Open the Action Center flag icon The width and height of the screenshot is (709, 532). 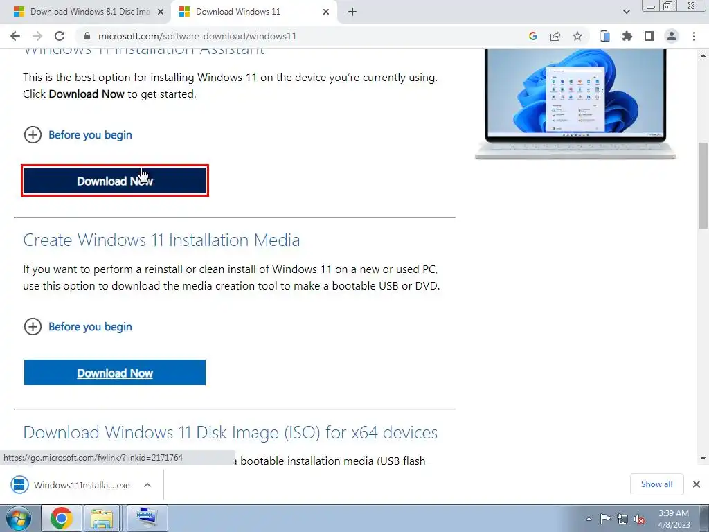coord(605,519)
